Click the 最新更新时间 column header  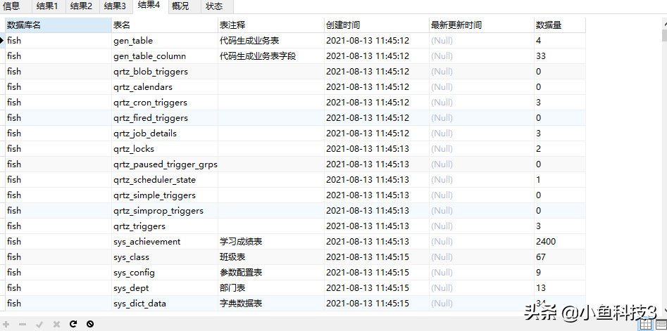pyautogui.click(x=482, y=25)
